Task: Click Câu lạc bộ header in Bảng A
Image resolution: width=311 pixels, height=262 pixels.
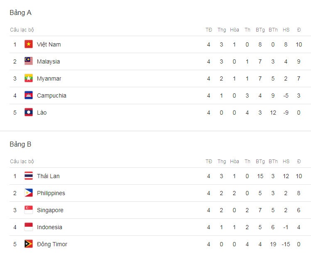Action: pos(22,30)
